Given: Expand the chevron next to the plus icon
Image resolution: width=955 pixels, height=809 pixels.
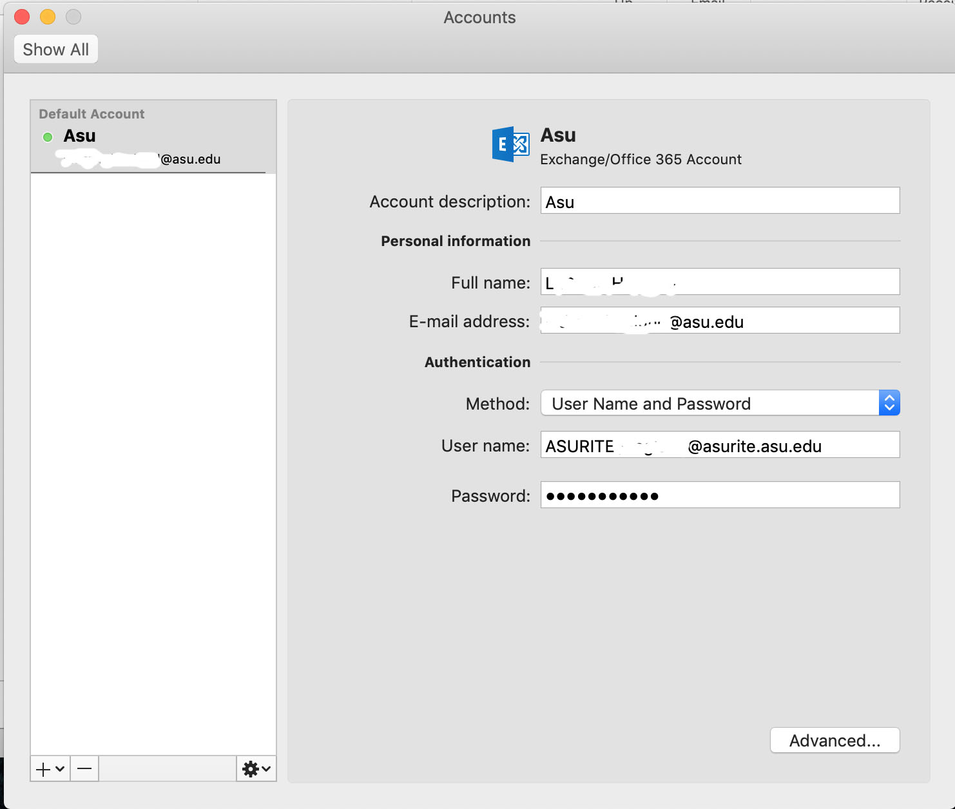Looking at the screenshot, I should (59, 770).
